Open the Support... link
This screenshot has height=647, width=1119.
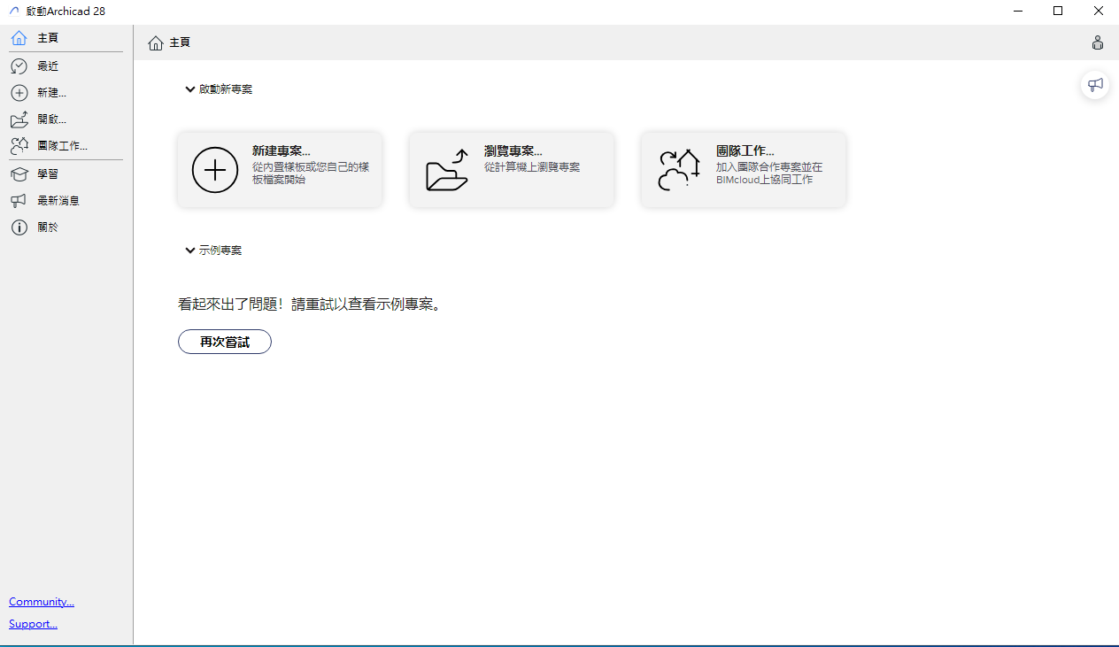click(33, 624)
